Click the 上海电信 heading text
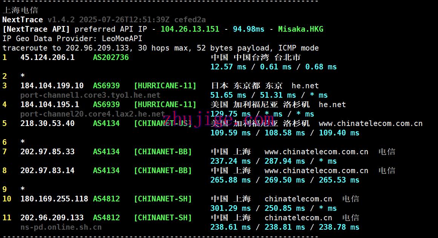Image resolution: width=438 pixels, height=238 pixels. [20, 10]
